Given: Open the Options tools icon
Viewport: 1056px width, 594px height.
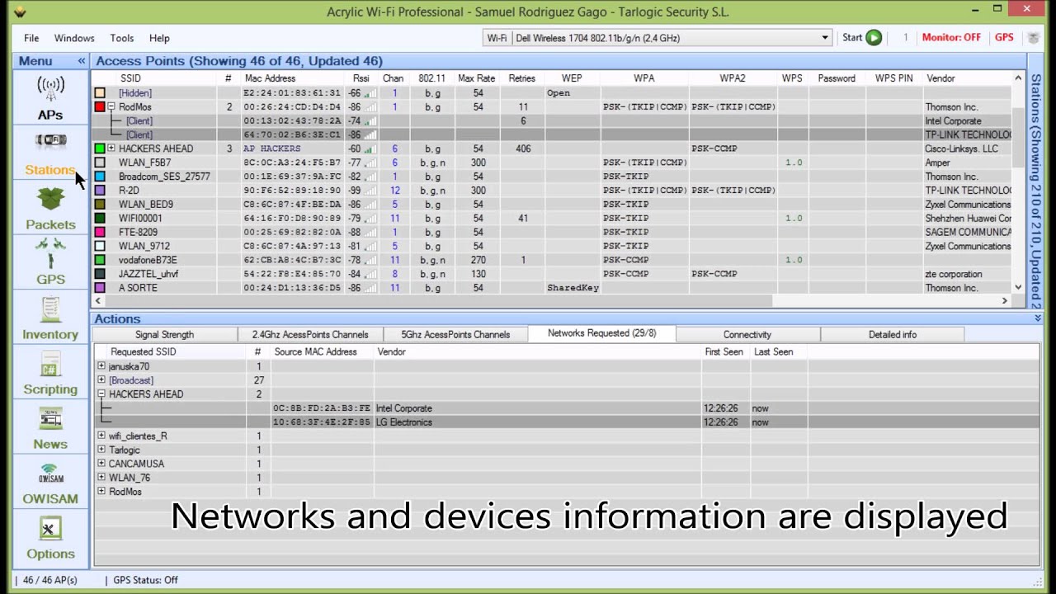Looking at the screenshot, I should (x=50, y=529).
